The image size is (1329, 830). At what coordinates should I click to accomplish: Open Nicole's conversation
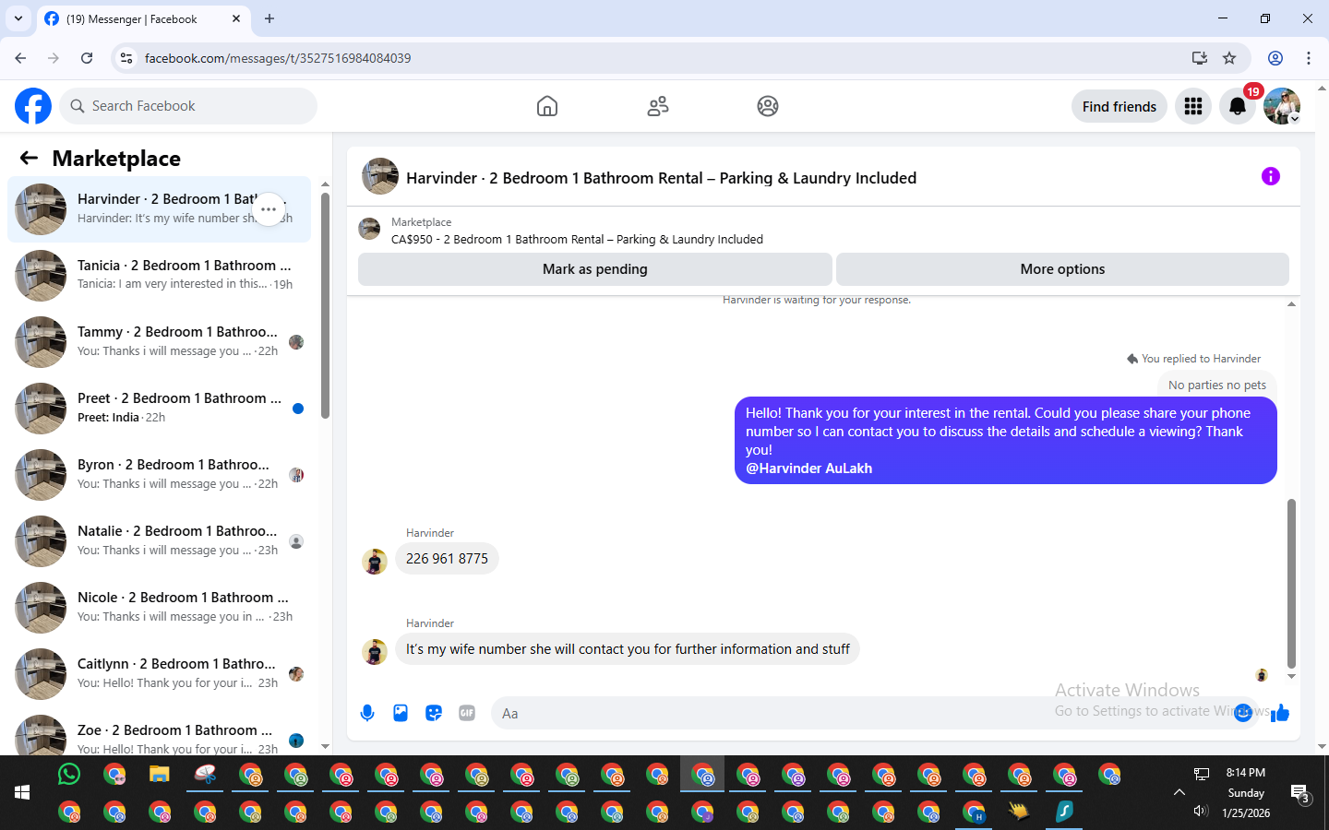(x=160, y=608)
